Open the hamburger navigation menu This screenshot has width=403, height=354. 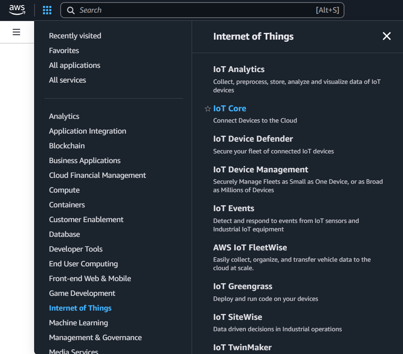point(16,32)
